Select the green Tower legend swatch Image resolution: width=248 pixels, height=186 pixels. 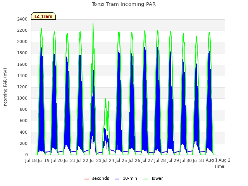145,179
